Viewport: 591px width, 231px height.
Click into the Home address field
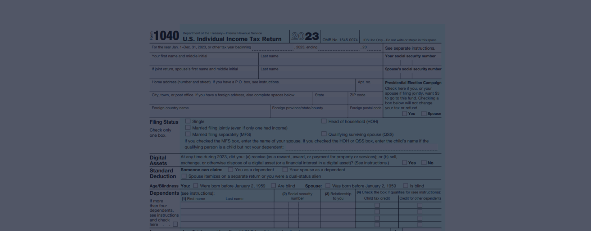click(252, 88)
